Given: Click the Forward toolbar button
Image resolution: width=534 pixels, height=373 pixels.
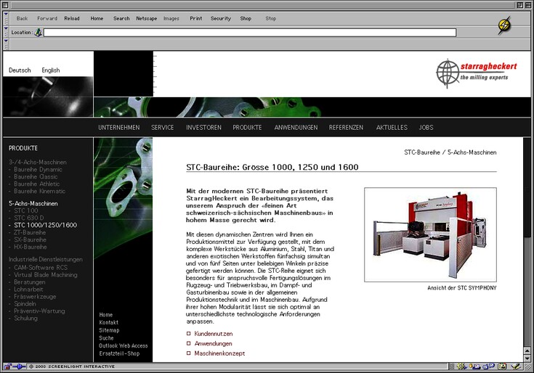Looking at the screenshot, I should click(x=47, y=18).
